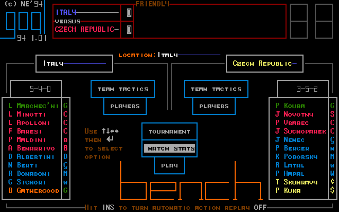Open Italy's Team Tactics menu
This screenshot has width=339, height=212.
coord(123,89)
